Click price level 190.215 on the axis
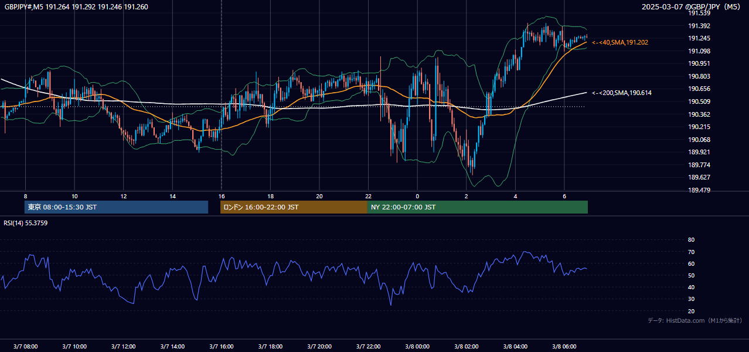Viewport: 749px width, 352px height. click(699, 127)
